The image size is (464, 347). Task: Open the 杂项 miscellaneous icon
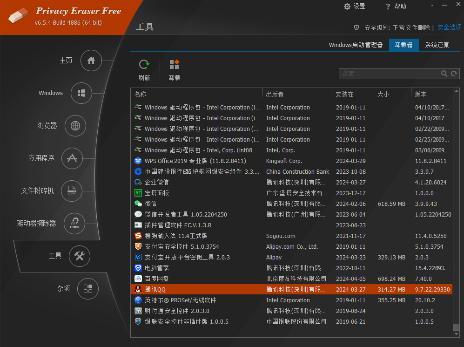coord(88,289)
